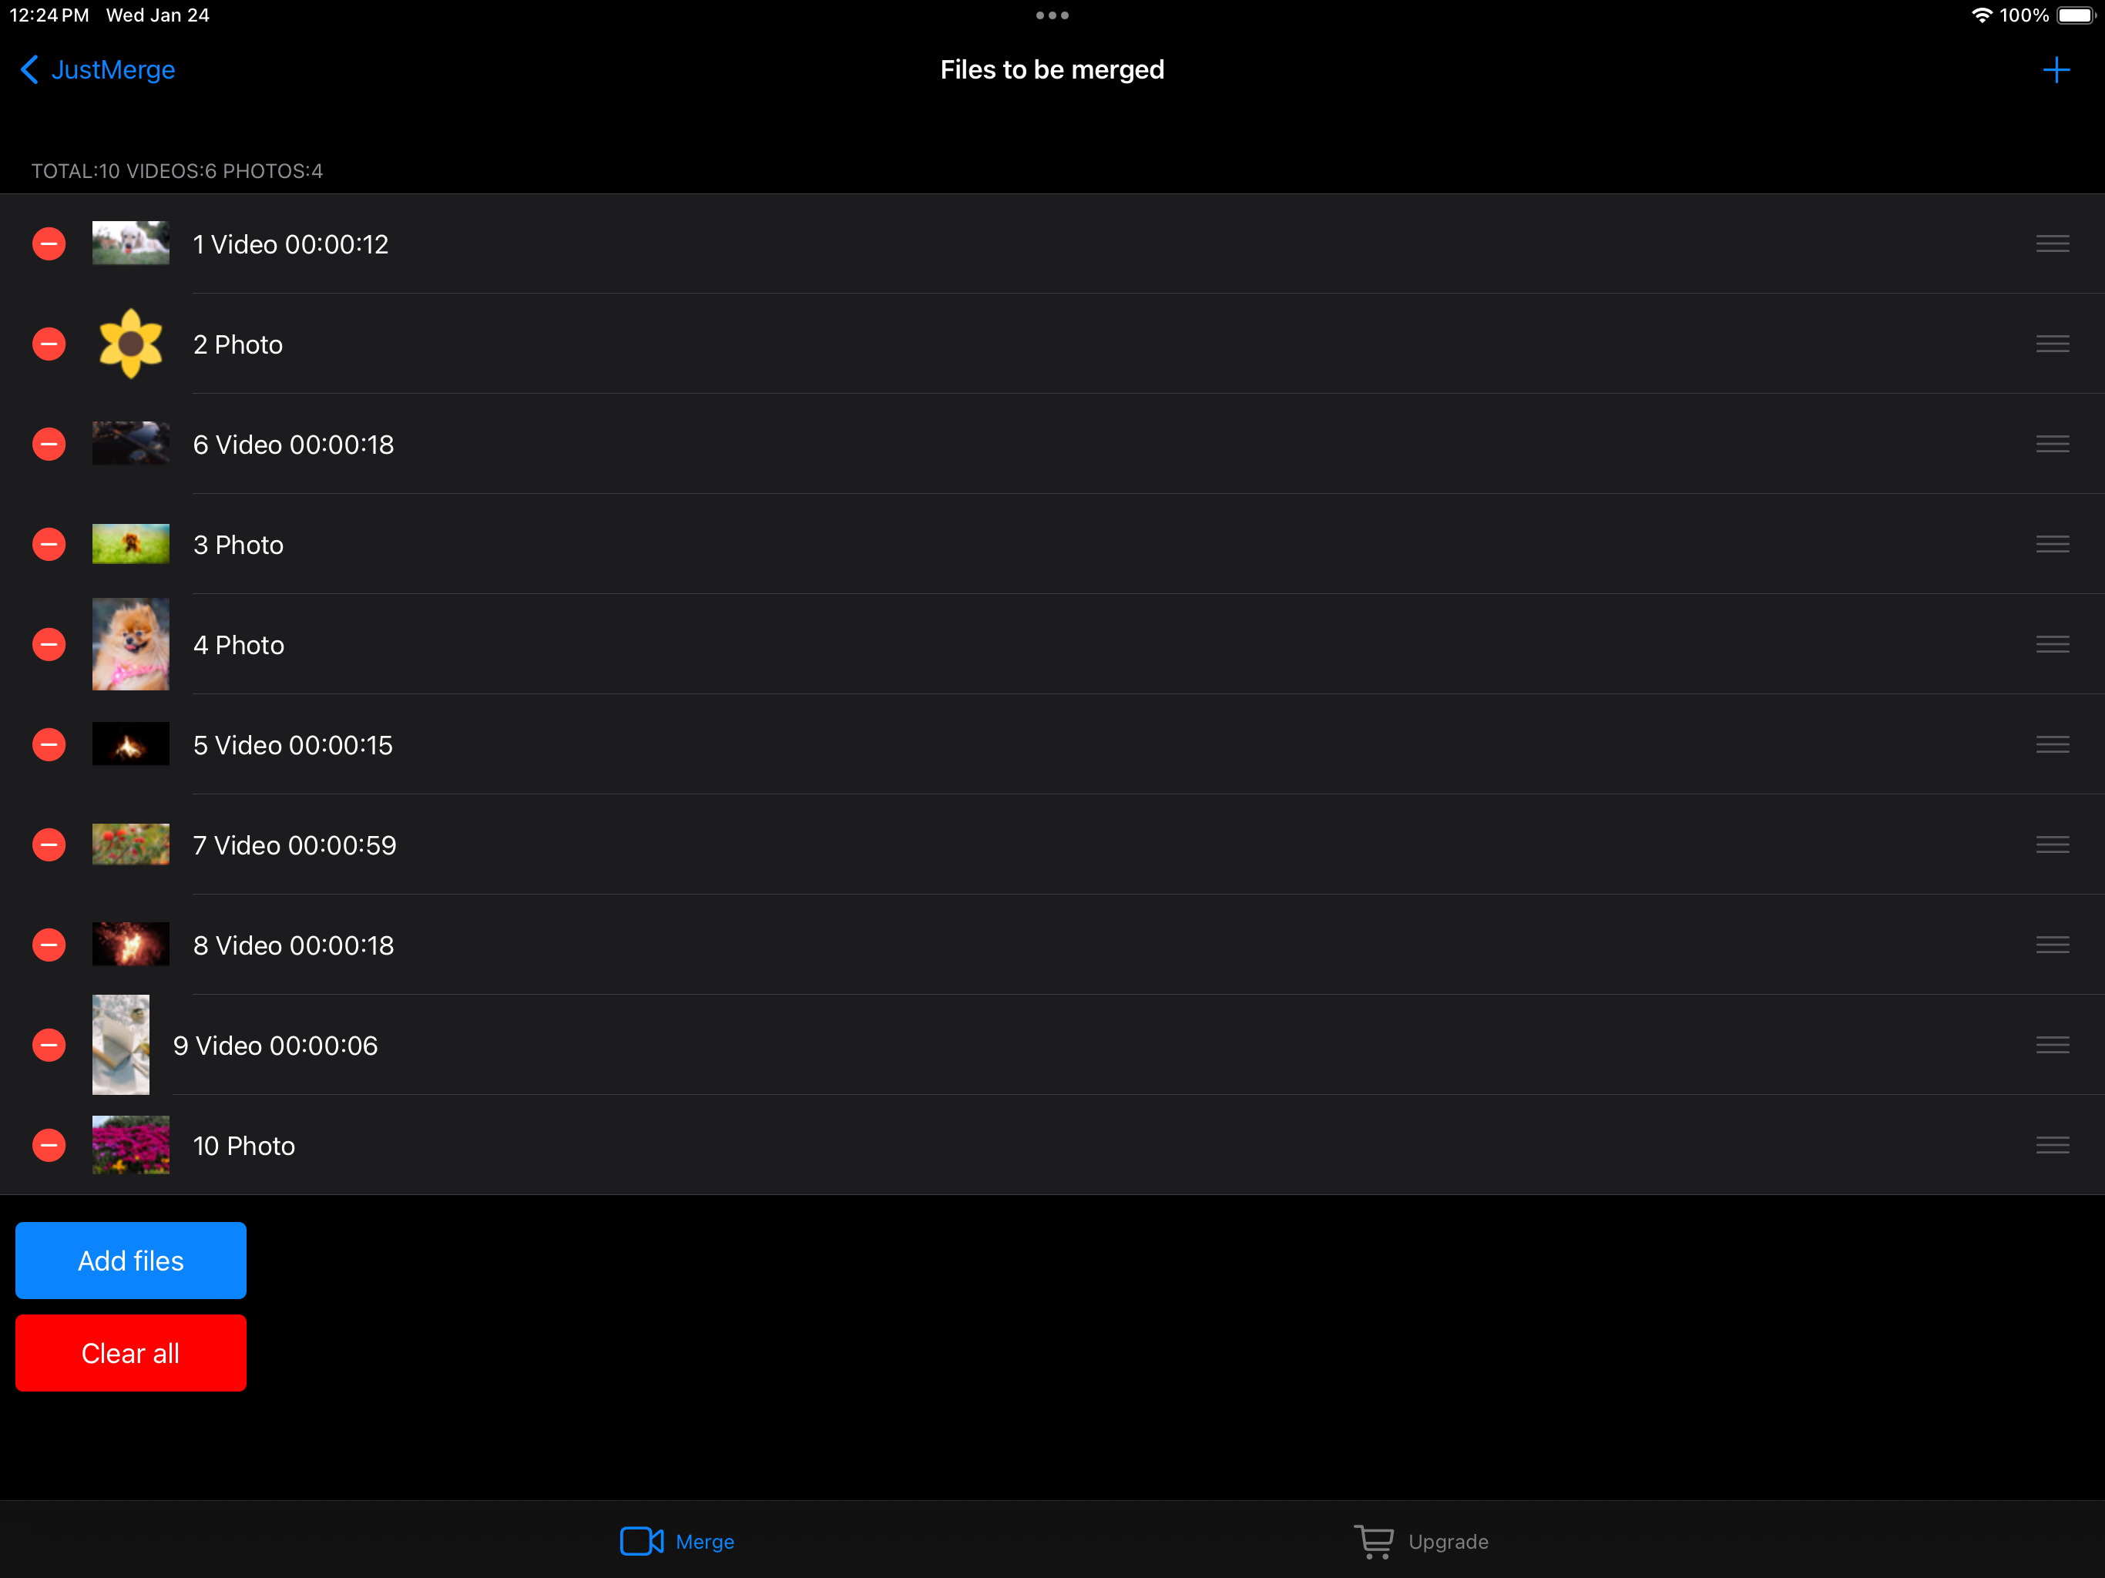The height and width of the screenshot is (1578, 2105).
Task: Remove the 5 Video 00:00:15 entry
Action: pyautogui.click(x=49, y=744)
